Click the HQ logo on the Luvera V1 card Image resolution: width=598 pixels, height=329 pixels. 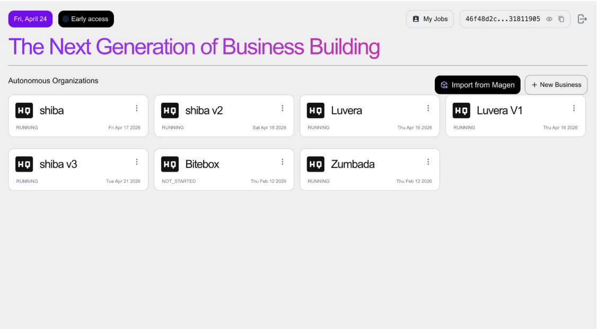[461, 111]
